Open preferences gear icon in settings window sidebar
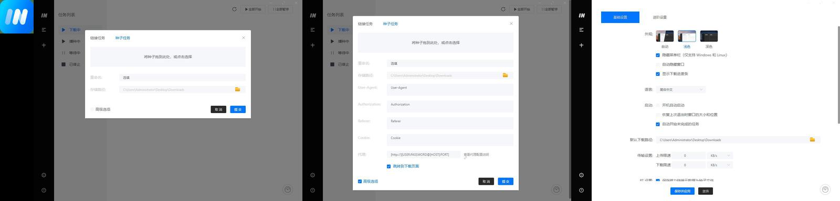Image resolution: width=840 pixels, height=201 pixels. coord(581,175)
